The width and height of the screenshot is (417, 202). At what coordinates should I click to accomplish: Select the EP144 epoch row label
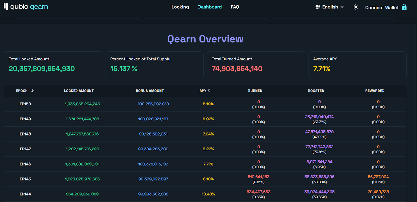tap(25, 194)
